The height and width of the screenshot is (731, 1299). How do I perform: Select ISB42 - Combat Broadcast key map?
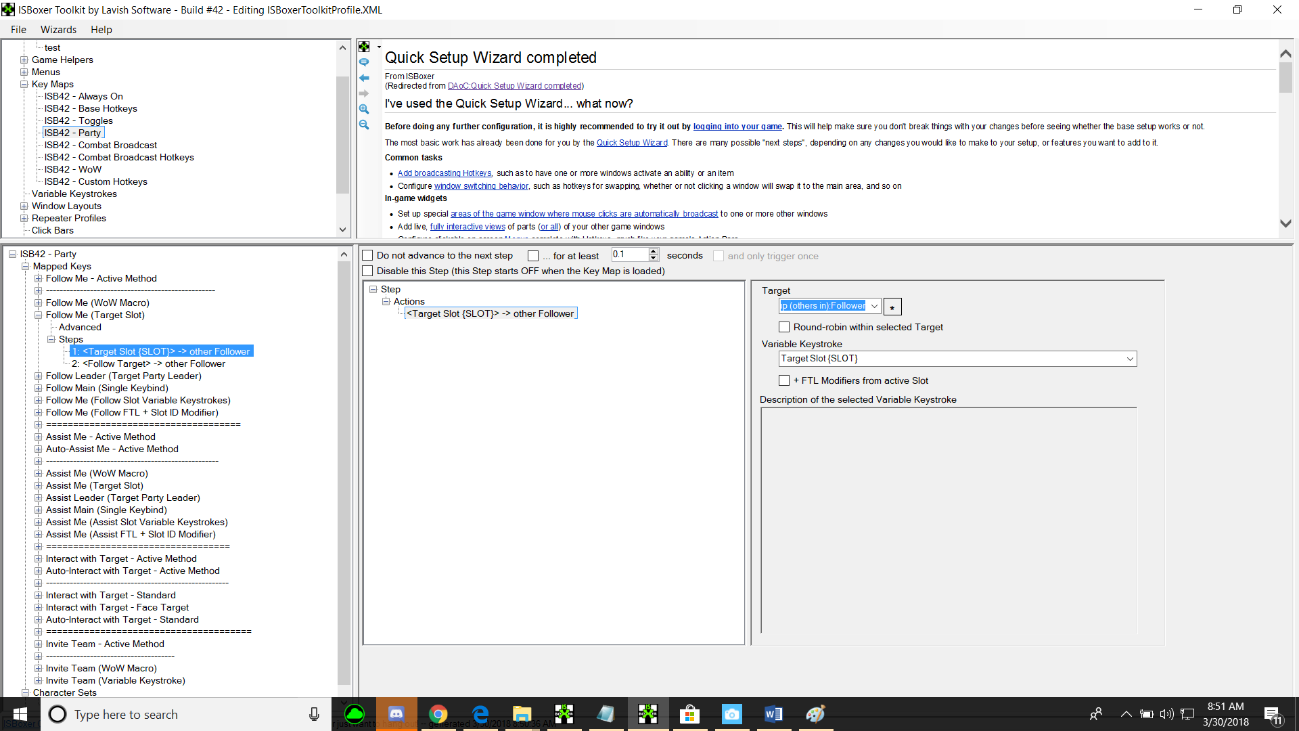(101, 146)
